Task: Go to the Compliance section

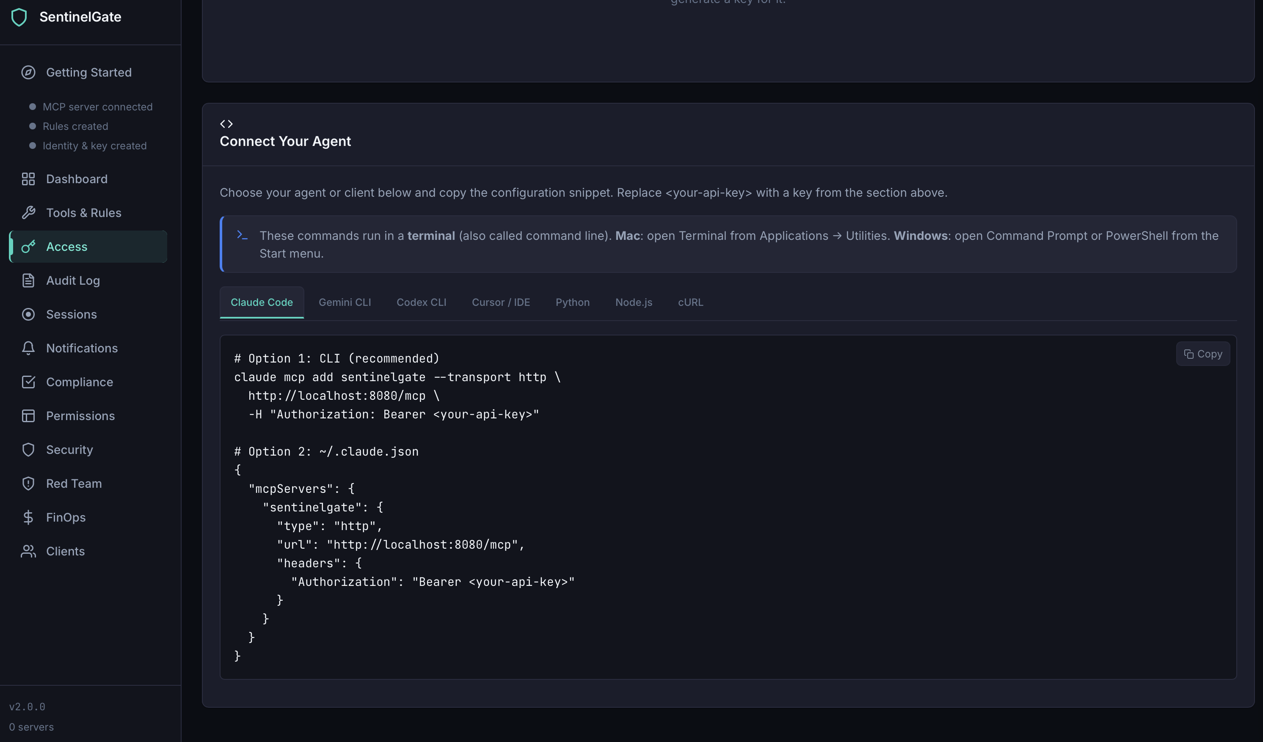Action: coord(79,382)
